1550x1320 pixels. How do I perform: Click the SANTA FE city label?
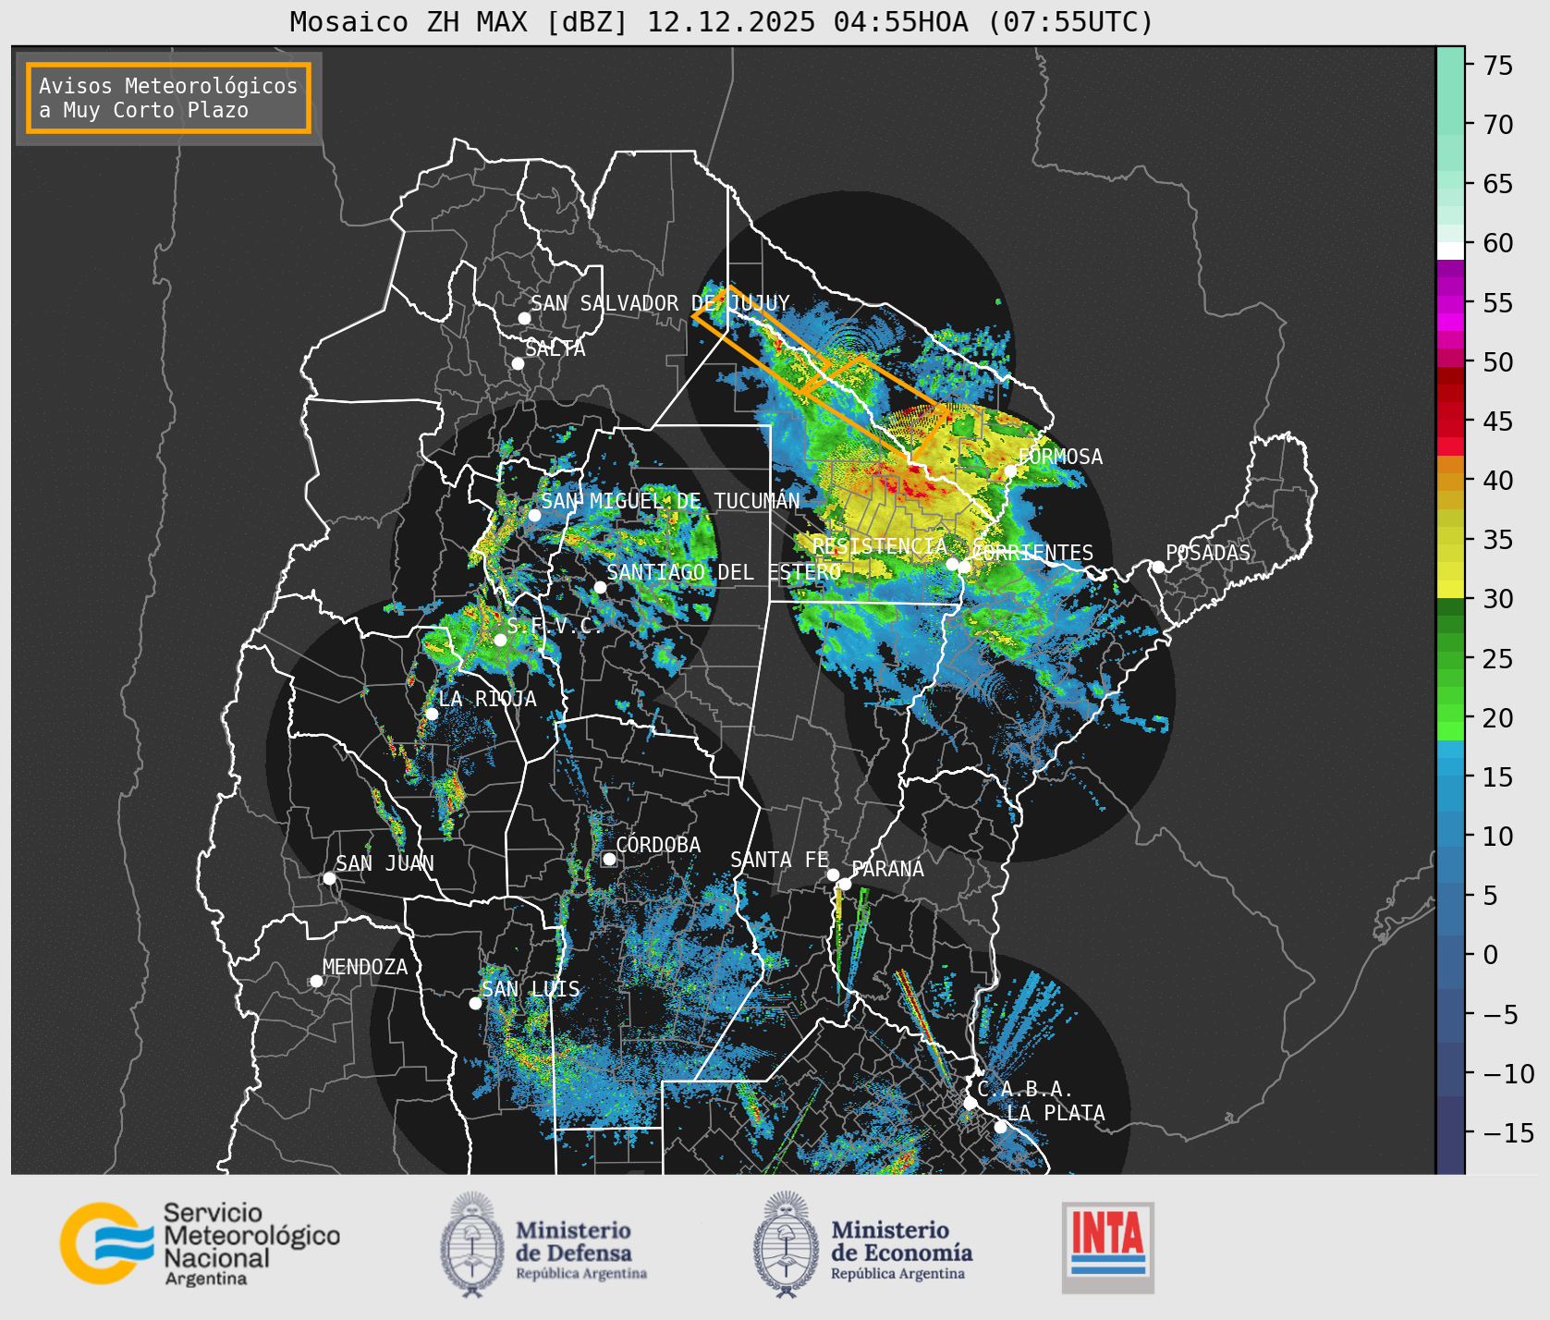click(780, 860)
